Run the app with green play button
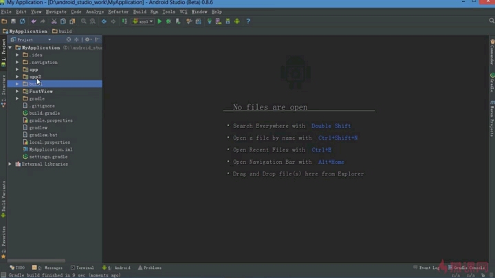This screenshot has height=278, width=495. coord(159,21)
